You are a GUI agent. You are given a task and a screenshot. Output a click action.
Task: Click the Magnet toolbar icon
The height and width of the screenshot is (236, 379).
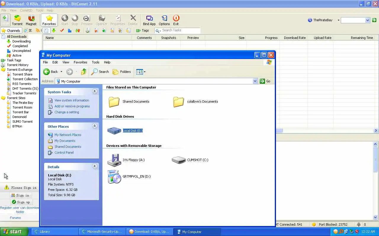[x=31, y=20]
